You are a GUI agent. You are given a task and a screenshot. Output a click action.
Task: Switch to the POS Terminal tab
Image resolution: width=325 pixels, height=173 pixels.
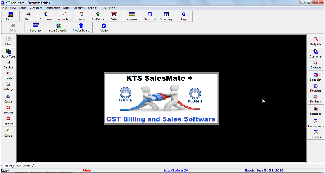pos(23,166)
